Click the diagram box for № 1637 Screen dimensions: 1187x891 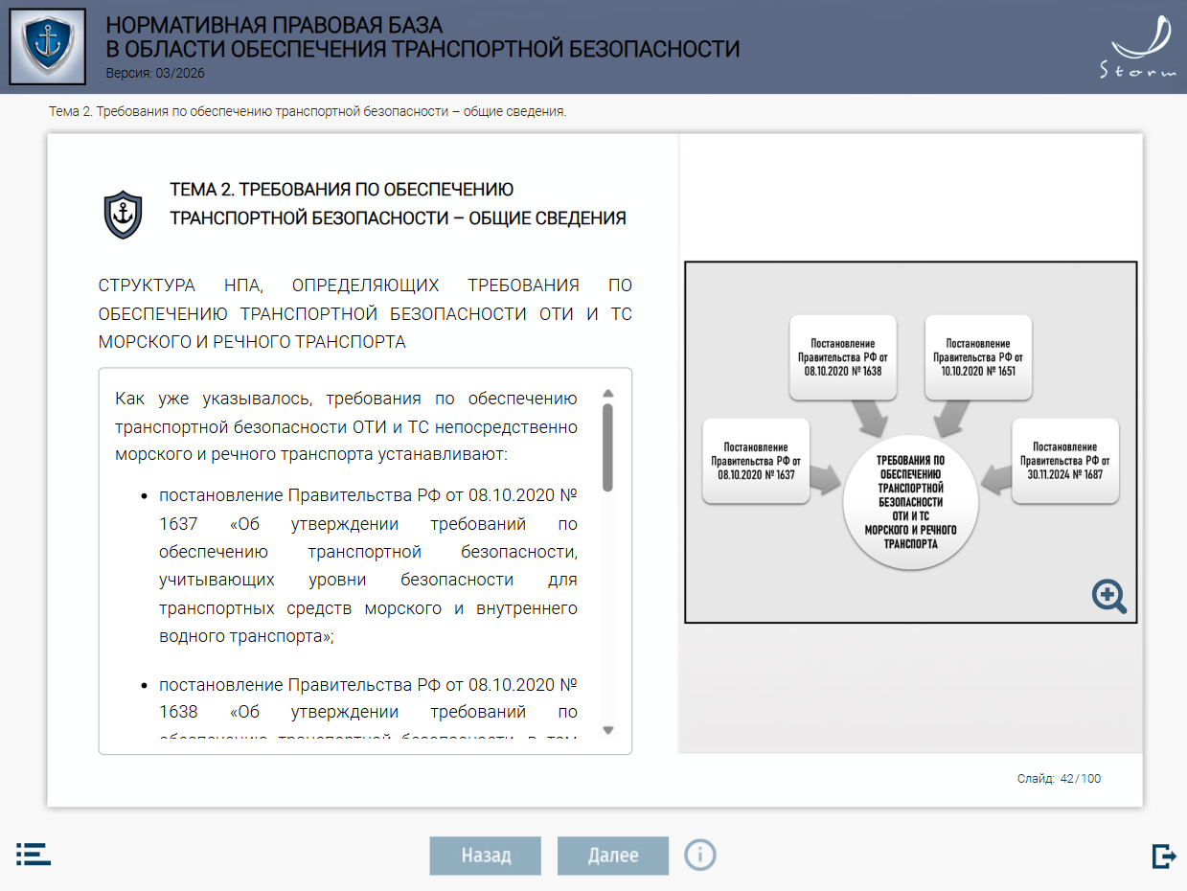coord(757,461)
